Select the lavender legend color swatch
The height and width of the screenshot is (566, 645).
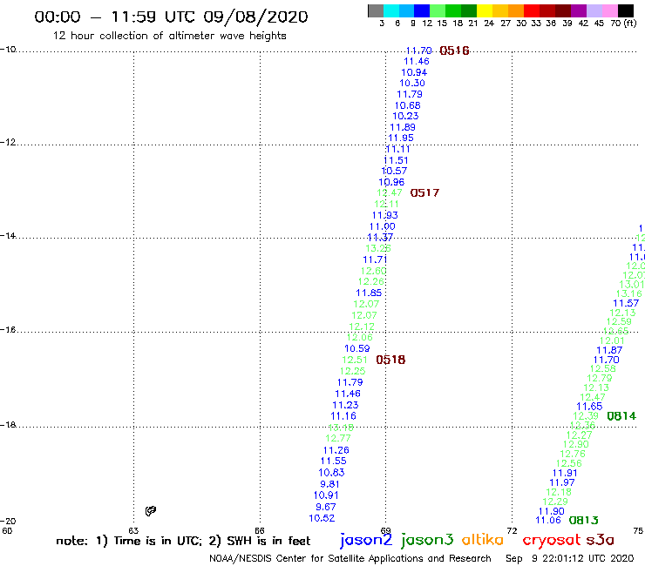pos(594,10)
